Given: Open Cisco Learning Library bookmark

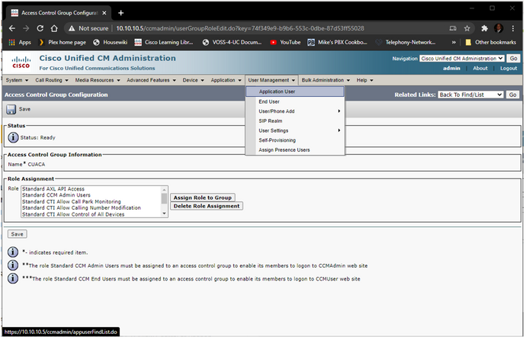Looking at the screenshot, I should click(164, 42).
